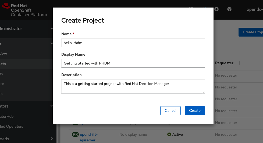Click the Create button in dialog

pos(195,110)
